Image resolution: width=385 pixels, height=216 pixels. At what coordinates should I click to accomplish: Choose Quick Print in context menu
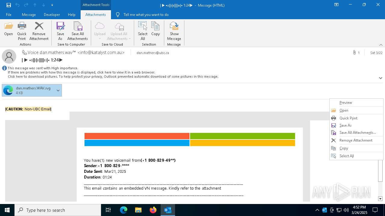(x=356, y=118)
